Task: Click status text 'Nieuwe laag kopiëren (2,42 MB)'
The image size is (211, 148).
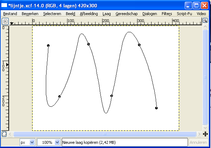Action: click(x=89, y=142)
